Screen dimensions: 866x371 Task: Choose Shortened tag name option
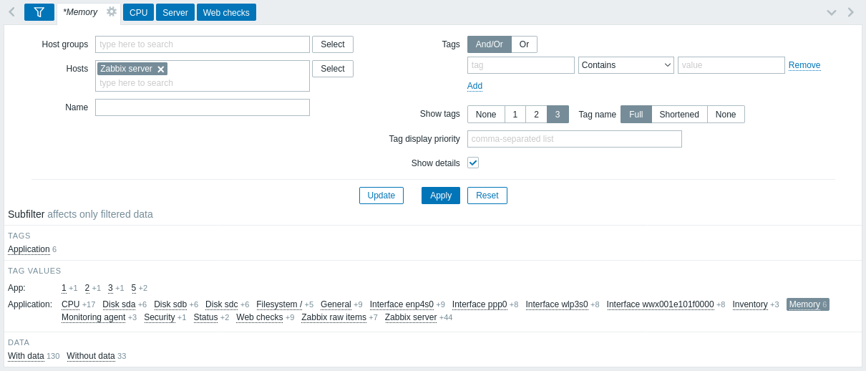(x=679, y=115)
